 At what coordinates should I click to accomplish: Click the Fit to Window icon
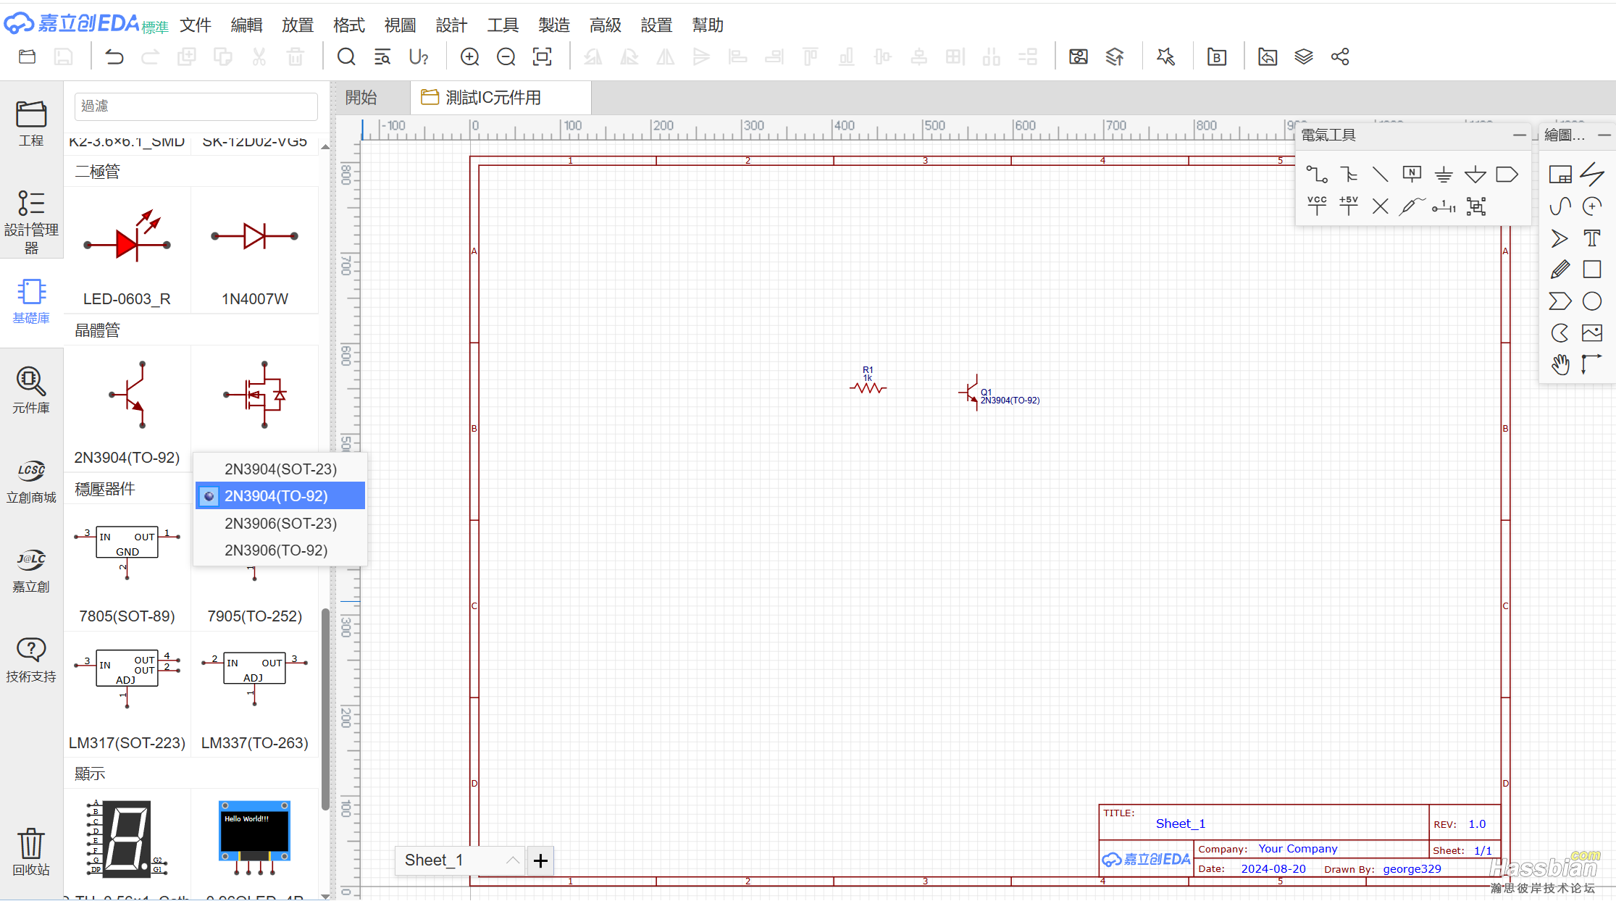[x=543, y=56]
